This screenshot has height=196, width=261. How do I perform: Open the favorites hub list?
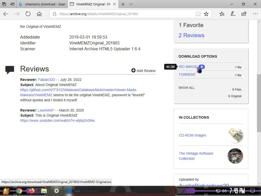click(222, 14)
